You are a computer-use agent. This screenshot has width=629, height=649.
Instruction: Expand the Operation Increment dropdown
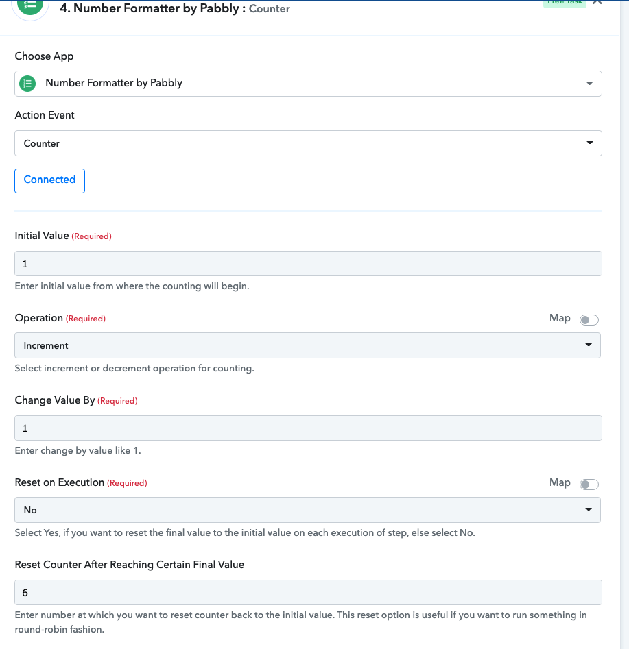point(307,345)
